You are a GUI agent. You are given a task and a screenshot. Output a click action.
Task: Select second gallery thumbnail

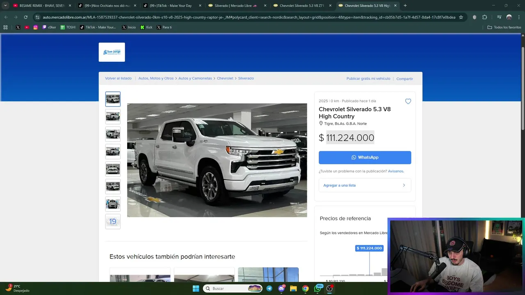(113, 117)
